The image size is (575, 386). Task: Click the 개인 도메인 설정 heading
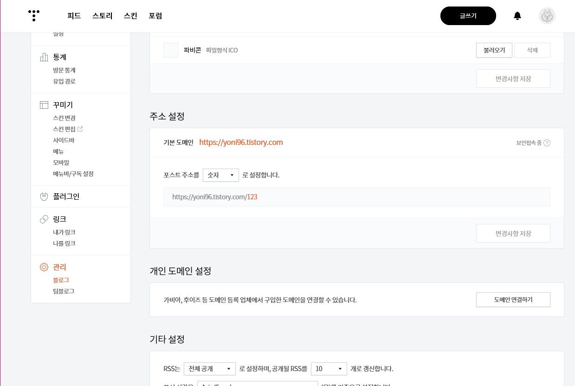[x=181, y=271]
